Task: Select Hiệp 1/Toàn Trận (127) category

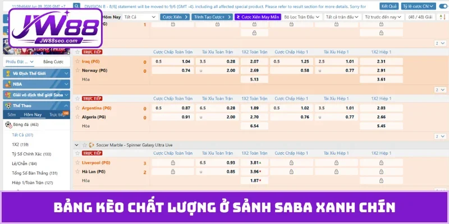Action: tap(33, 183)
